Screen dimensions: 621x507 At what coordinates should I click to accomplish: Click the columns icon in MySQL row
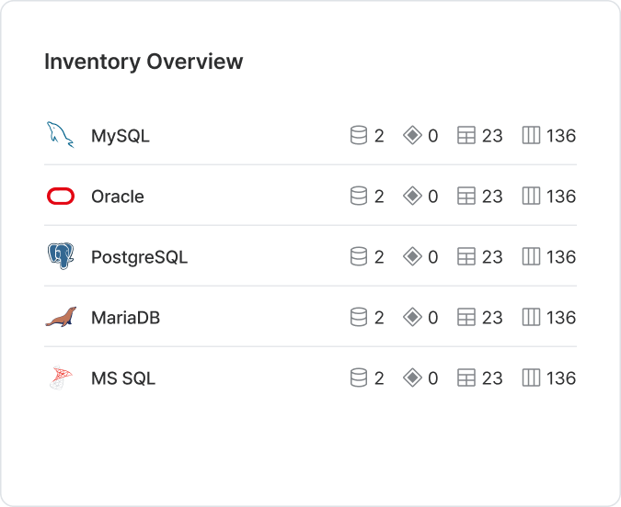(x=531, y=135)
